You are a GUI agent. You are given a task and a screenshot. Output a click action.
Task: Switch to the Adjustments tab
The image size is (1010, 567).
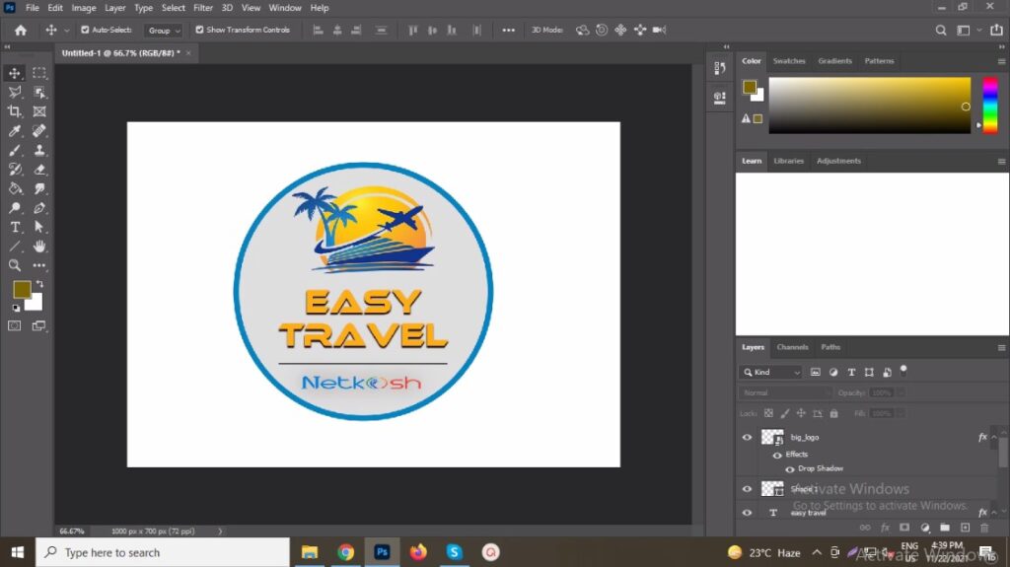click(x=838, y=161)
